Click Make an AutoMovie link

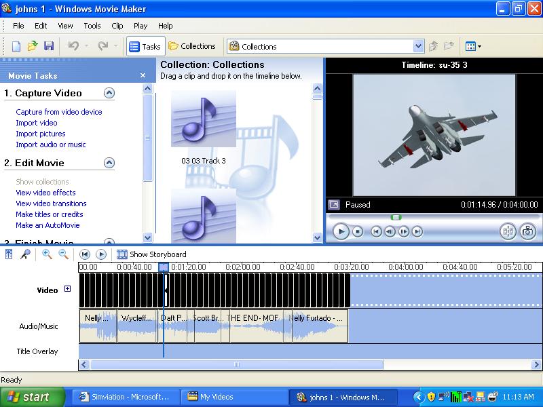coord(48,225)
